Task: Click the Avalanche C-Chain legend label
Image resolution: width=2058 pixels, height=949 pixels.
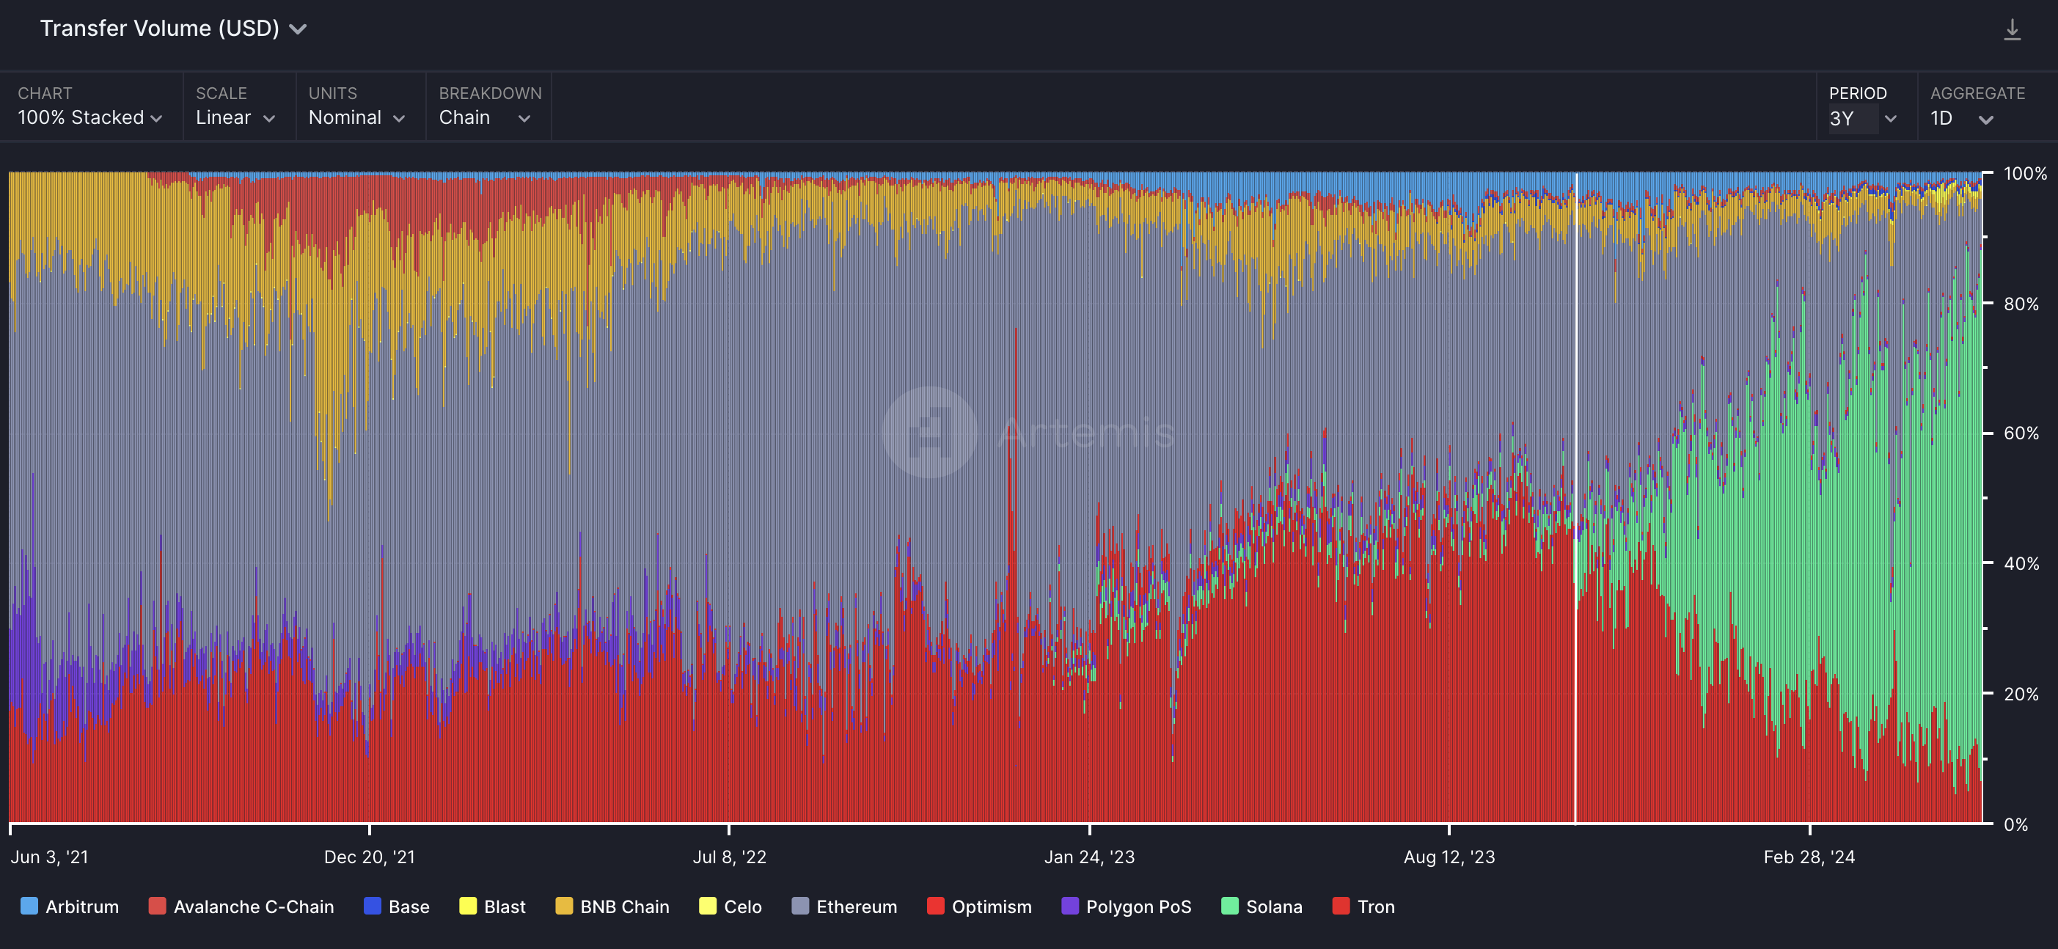Action: click(253, 906)
